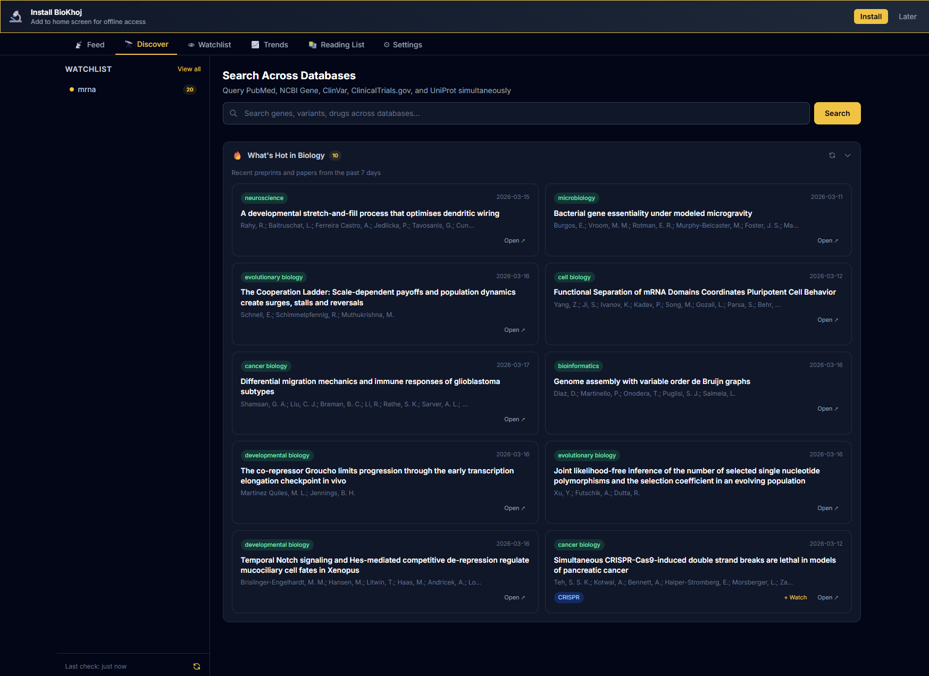Screen dimensions: 929x676
Task: Toggle watching via the + Watch control
Action: [x=795, y=597]
